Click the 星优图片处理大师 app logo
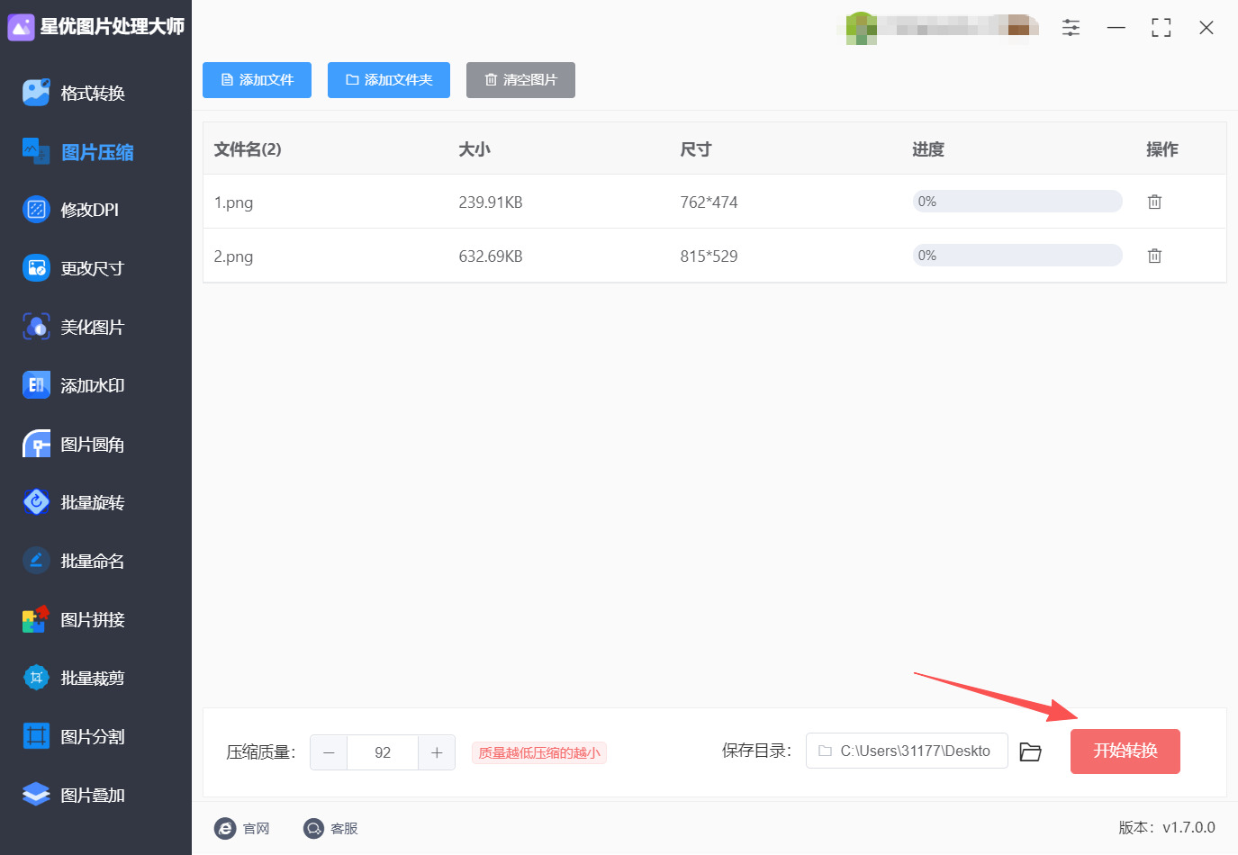1238x855 pixels. point(21,27)
